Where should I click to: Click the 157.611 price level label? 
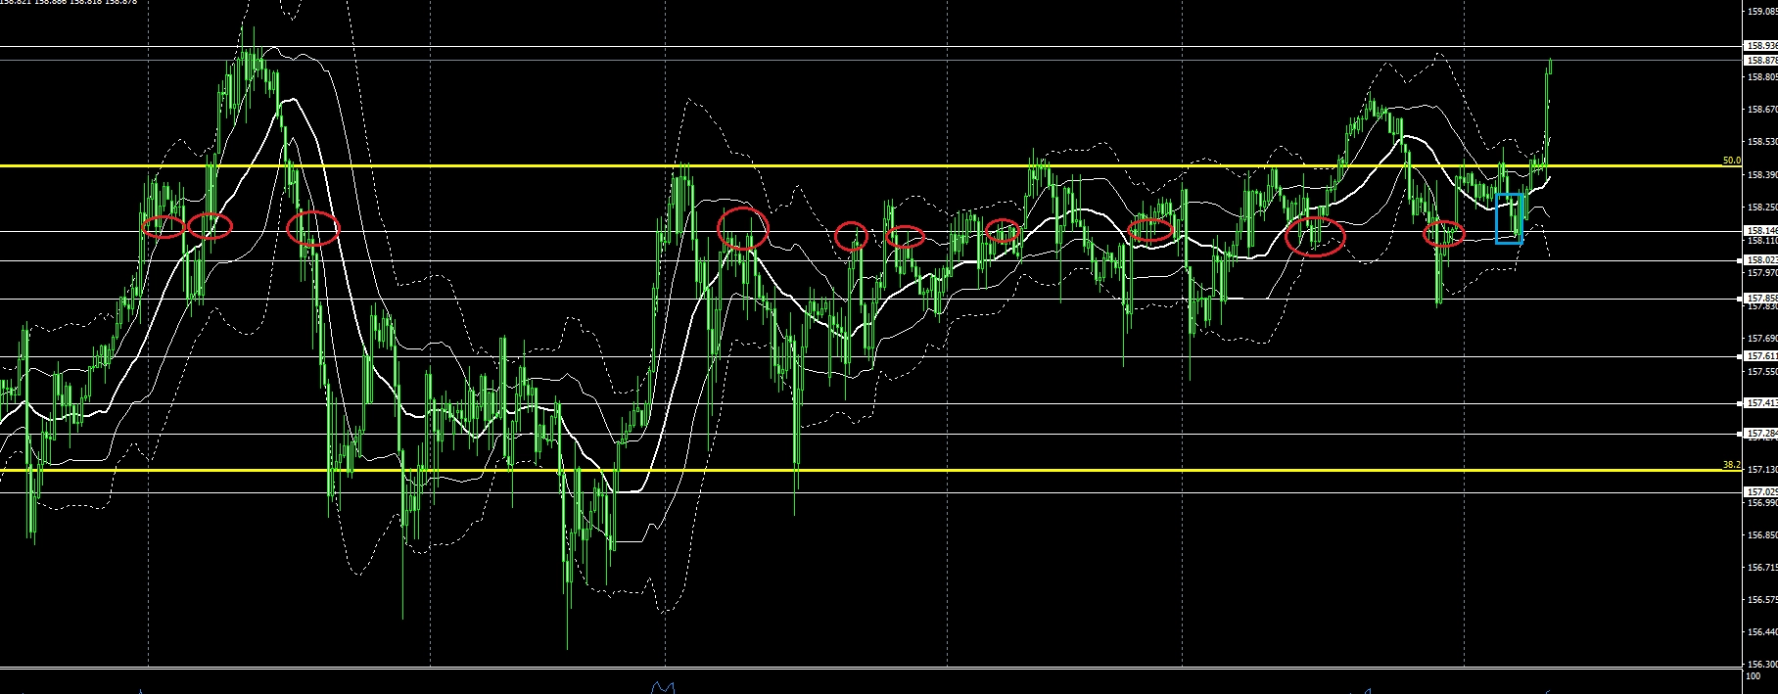click(1761, 357)
